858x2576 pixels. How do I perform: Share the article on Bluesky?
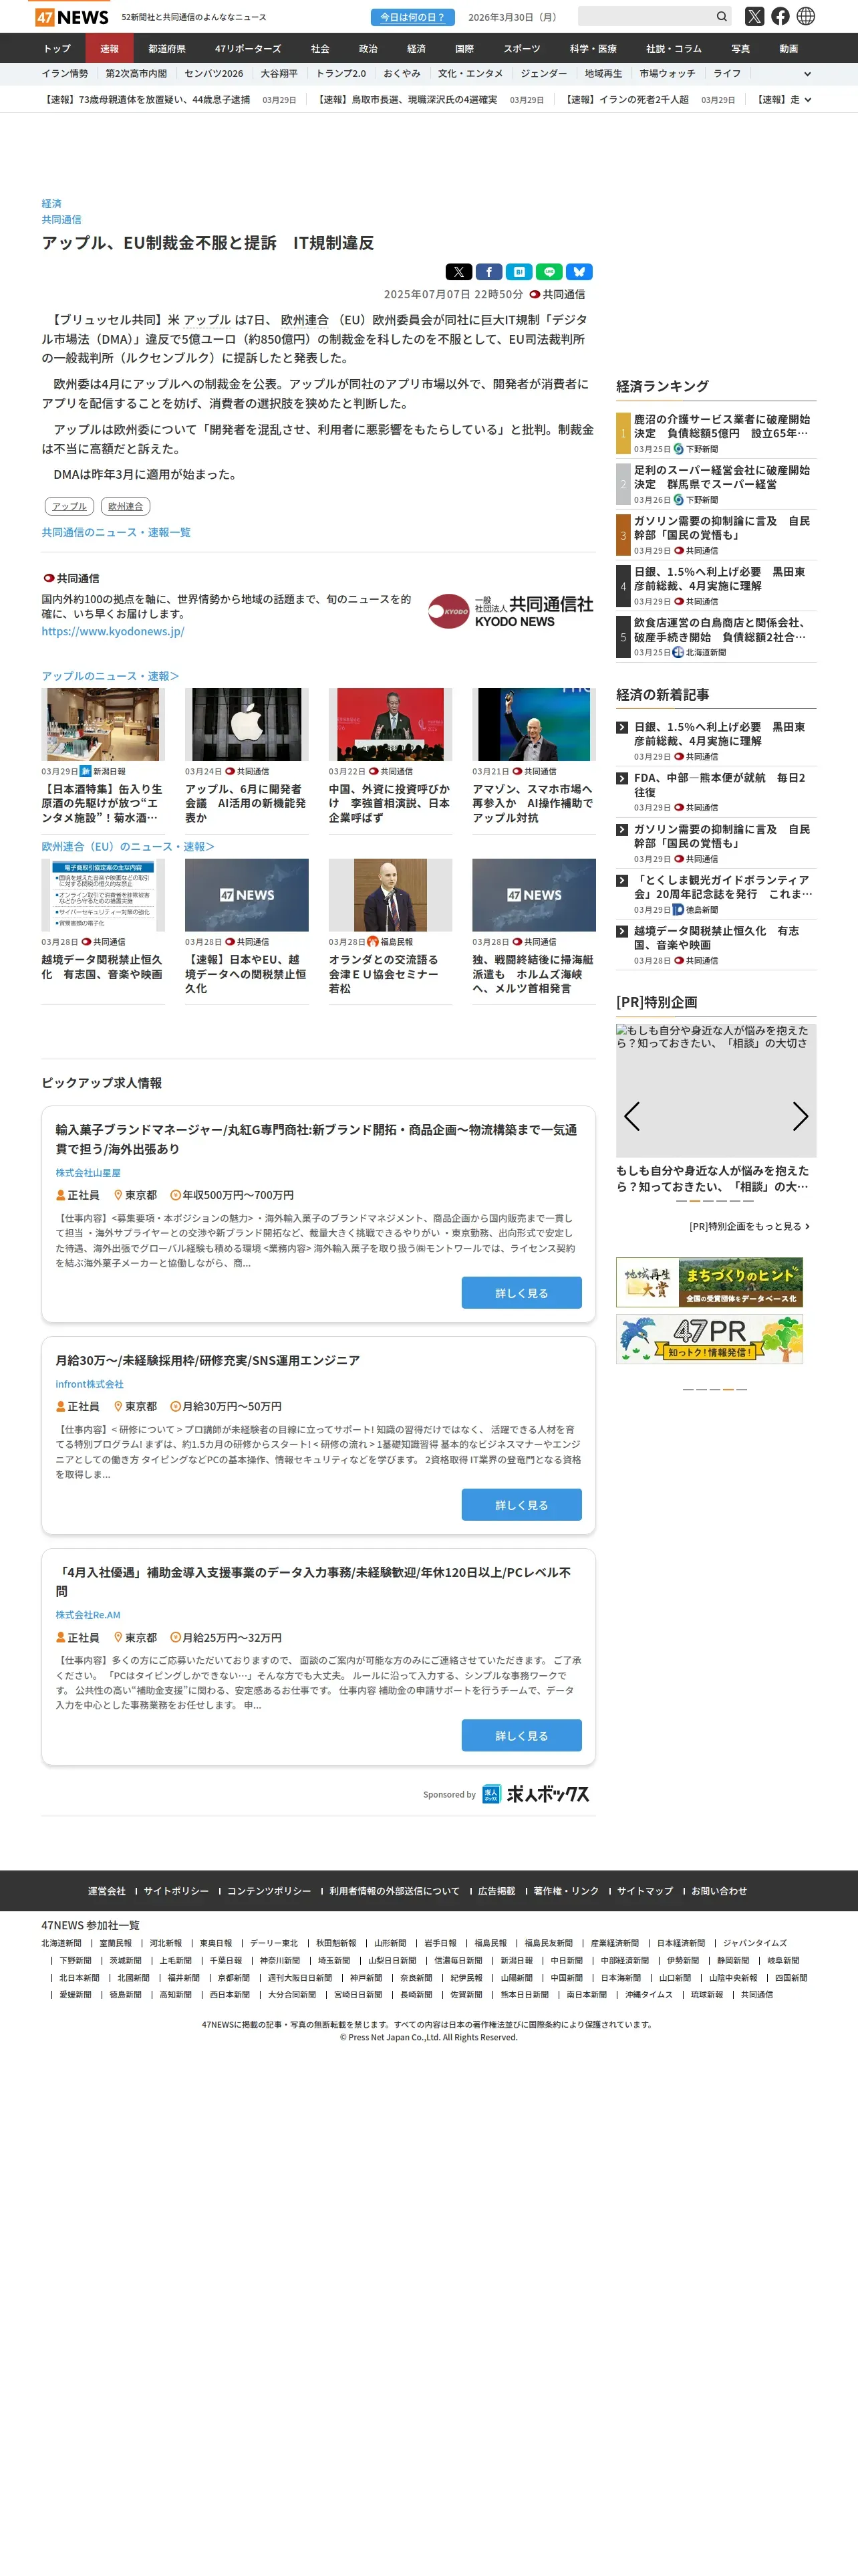(579, 272)
